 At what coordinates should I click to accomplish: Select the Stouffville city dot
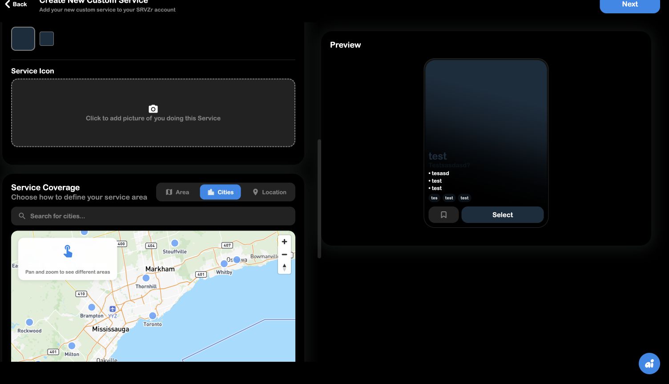point(175,243)
